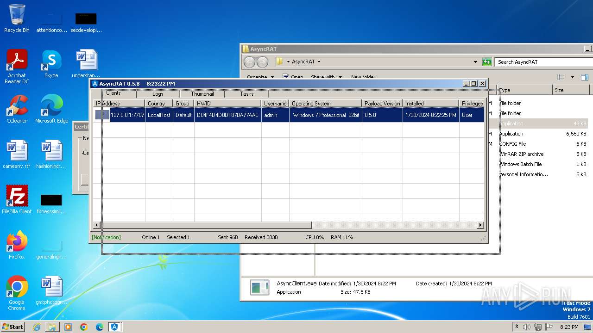Click the HWID value D04F4D4D0DF87BA77AAE
The width and height of the screenshot is (593, 333).
tap(227, 115)
